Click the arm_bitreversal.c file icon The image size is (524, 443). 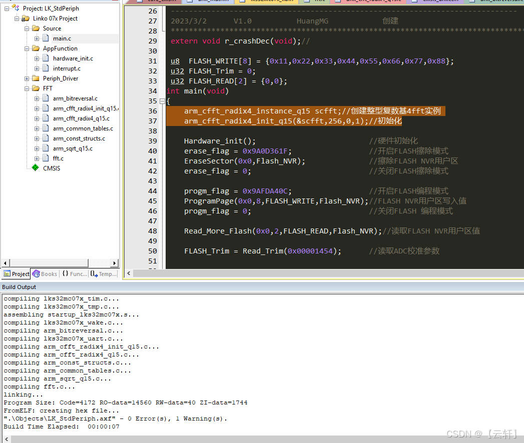pyautogui.click(x=46, y=98)
